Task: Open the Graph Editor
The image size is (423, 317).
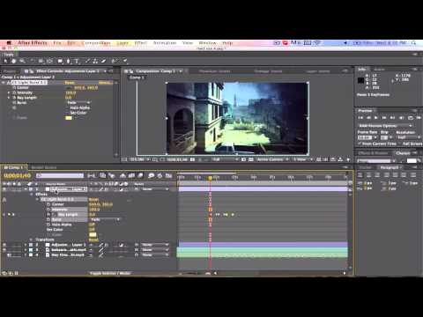Action: 168,175
